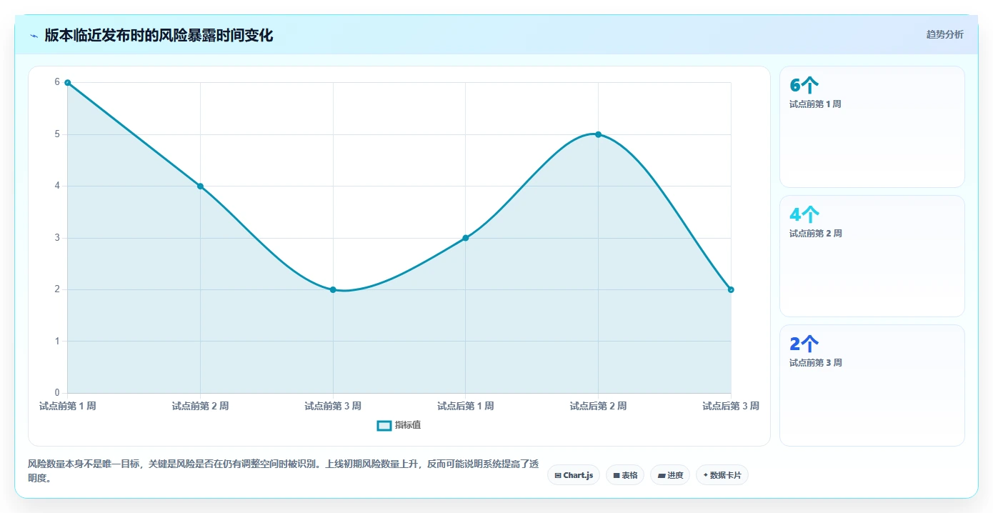Click x-axis label 试点前第 3 周

(x=333, y=406)
